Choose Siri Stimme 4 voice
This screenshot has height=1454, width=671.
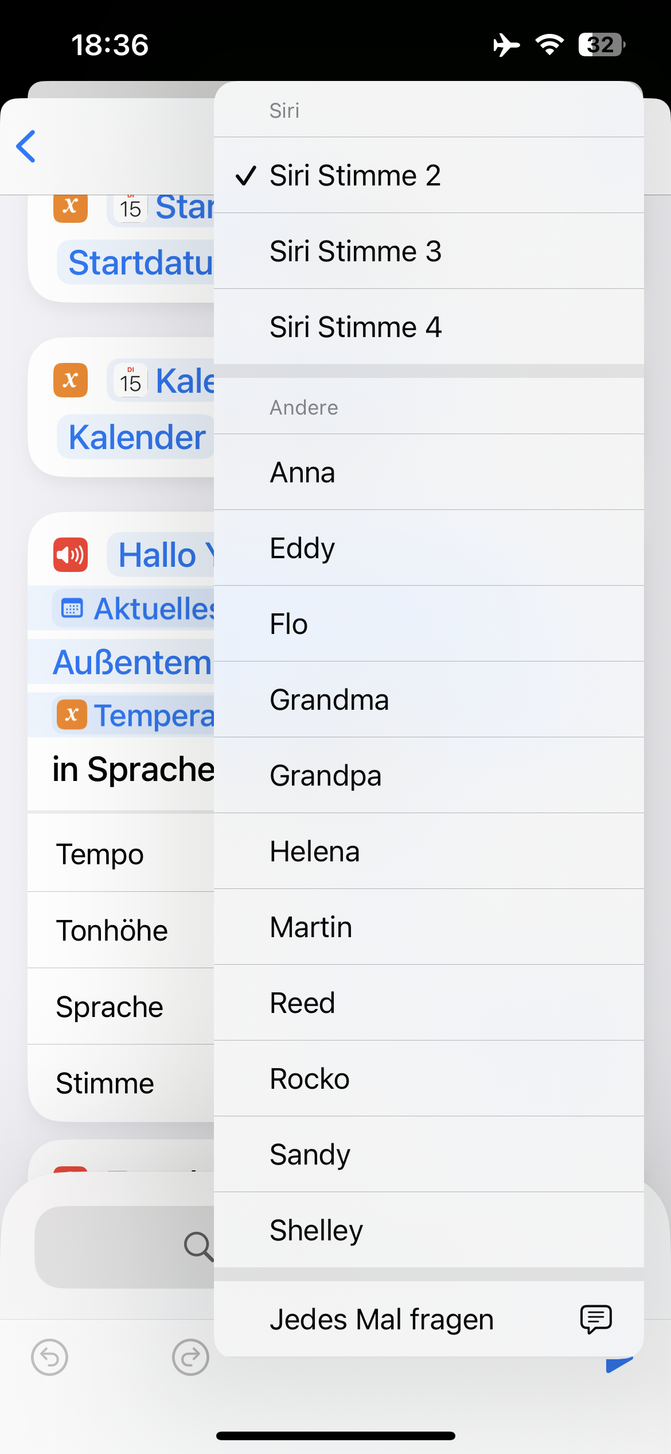(x=356, y=327)
